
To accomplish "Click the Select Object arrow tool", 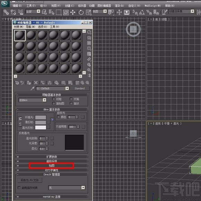I will (44, 12).
